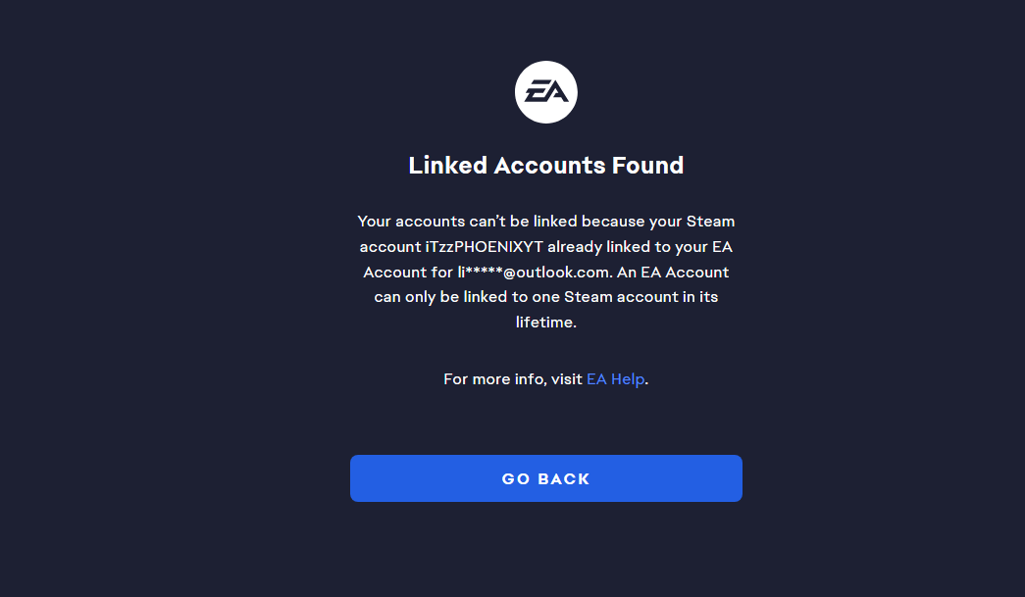Click the word "account" before iTzzPHOENIXYT
Viewport: 1025px width, 597px height.
pos(390,246)
